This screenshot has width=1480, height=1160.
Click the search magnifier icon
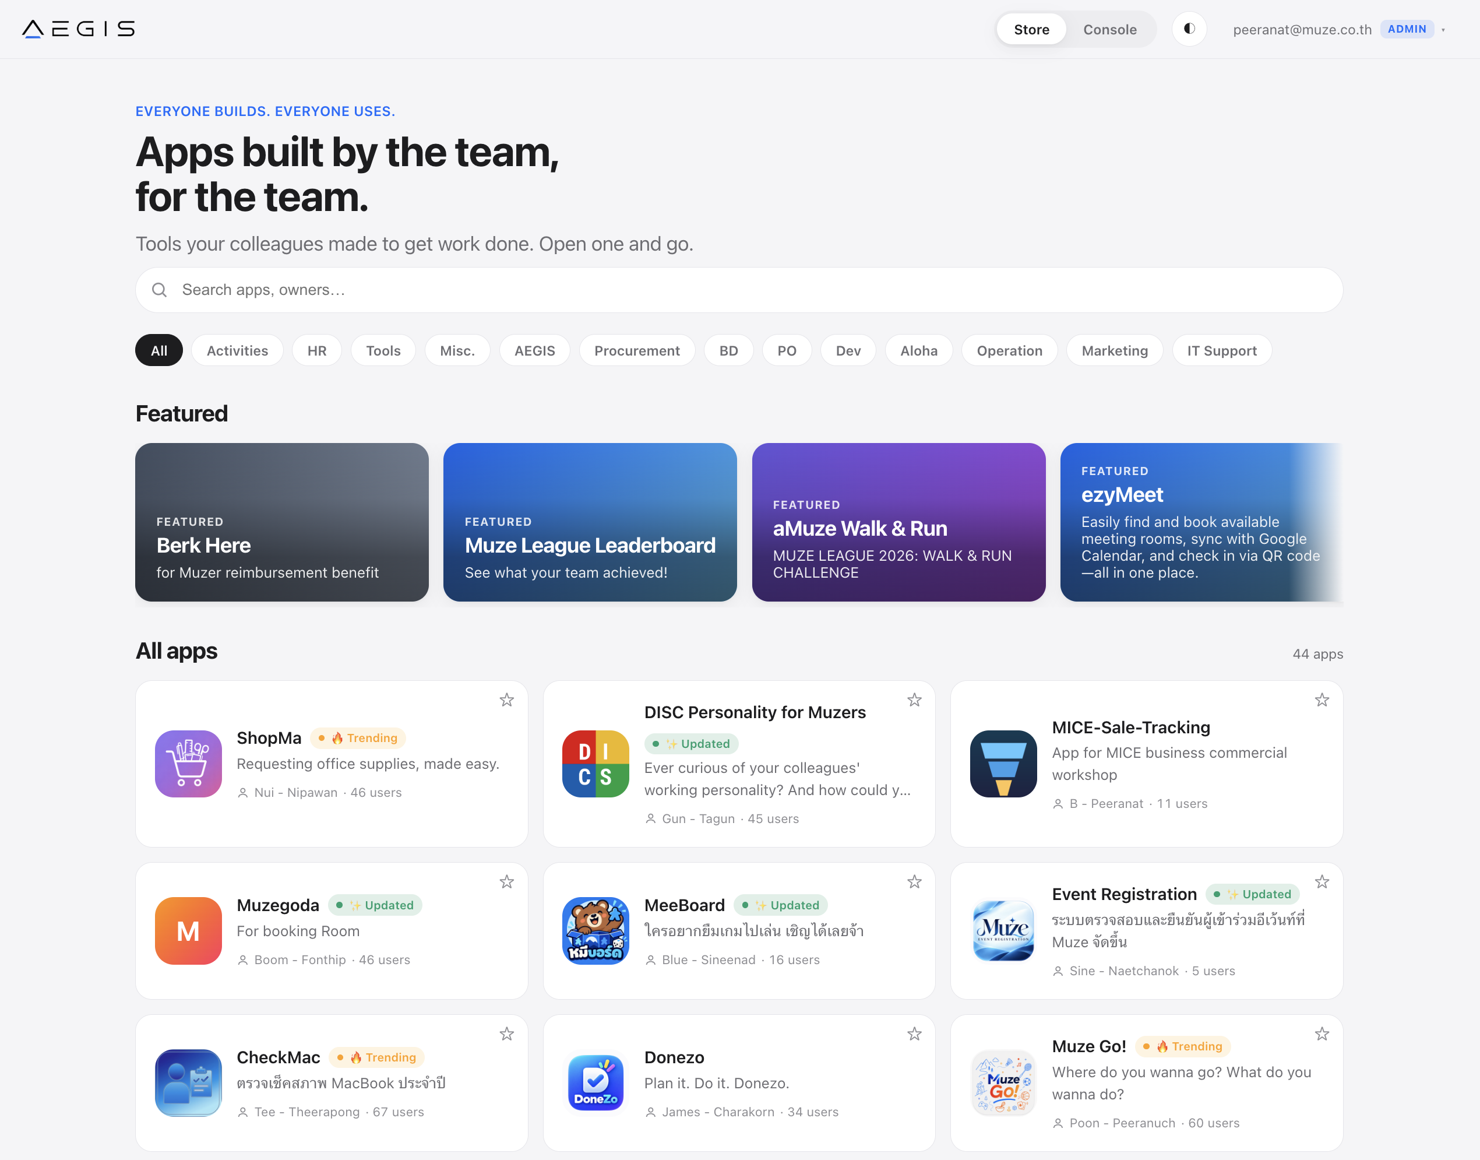click(160, 290)
